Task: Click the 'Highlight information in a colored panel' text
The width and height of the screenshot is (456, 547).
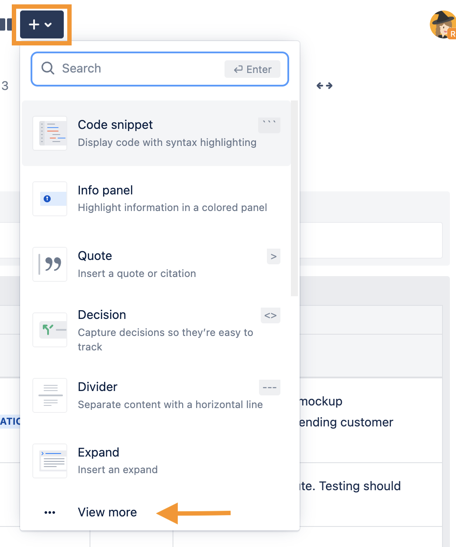Action: coord(173,208)
